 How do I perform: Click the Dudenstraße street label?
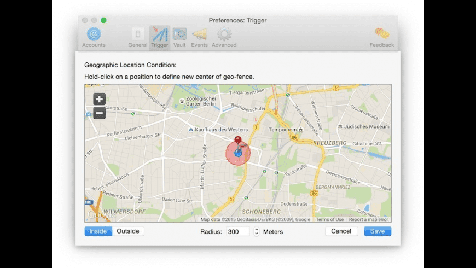point(294,203)
